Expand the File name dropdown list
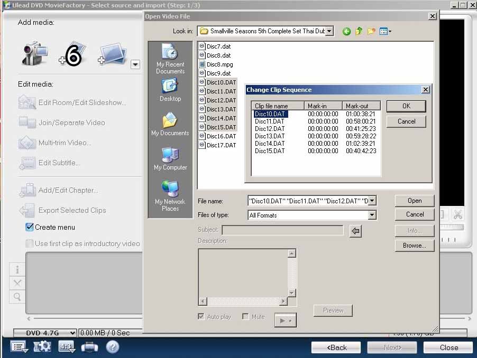477x358 pixels. tap(372, 201)
